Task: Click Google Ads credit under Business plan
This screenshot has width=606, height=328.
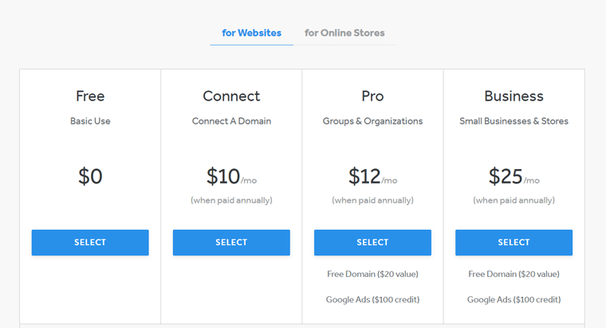Action: [514, 300]
